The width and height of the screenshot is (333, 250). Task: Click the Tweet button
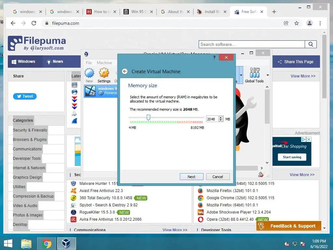(25, 96)
